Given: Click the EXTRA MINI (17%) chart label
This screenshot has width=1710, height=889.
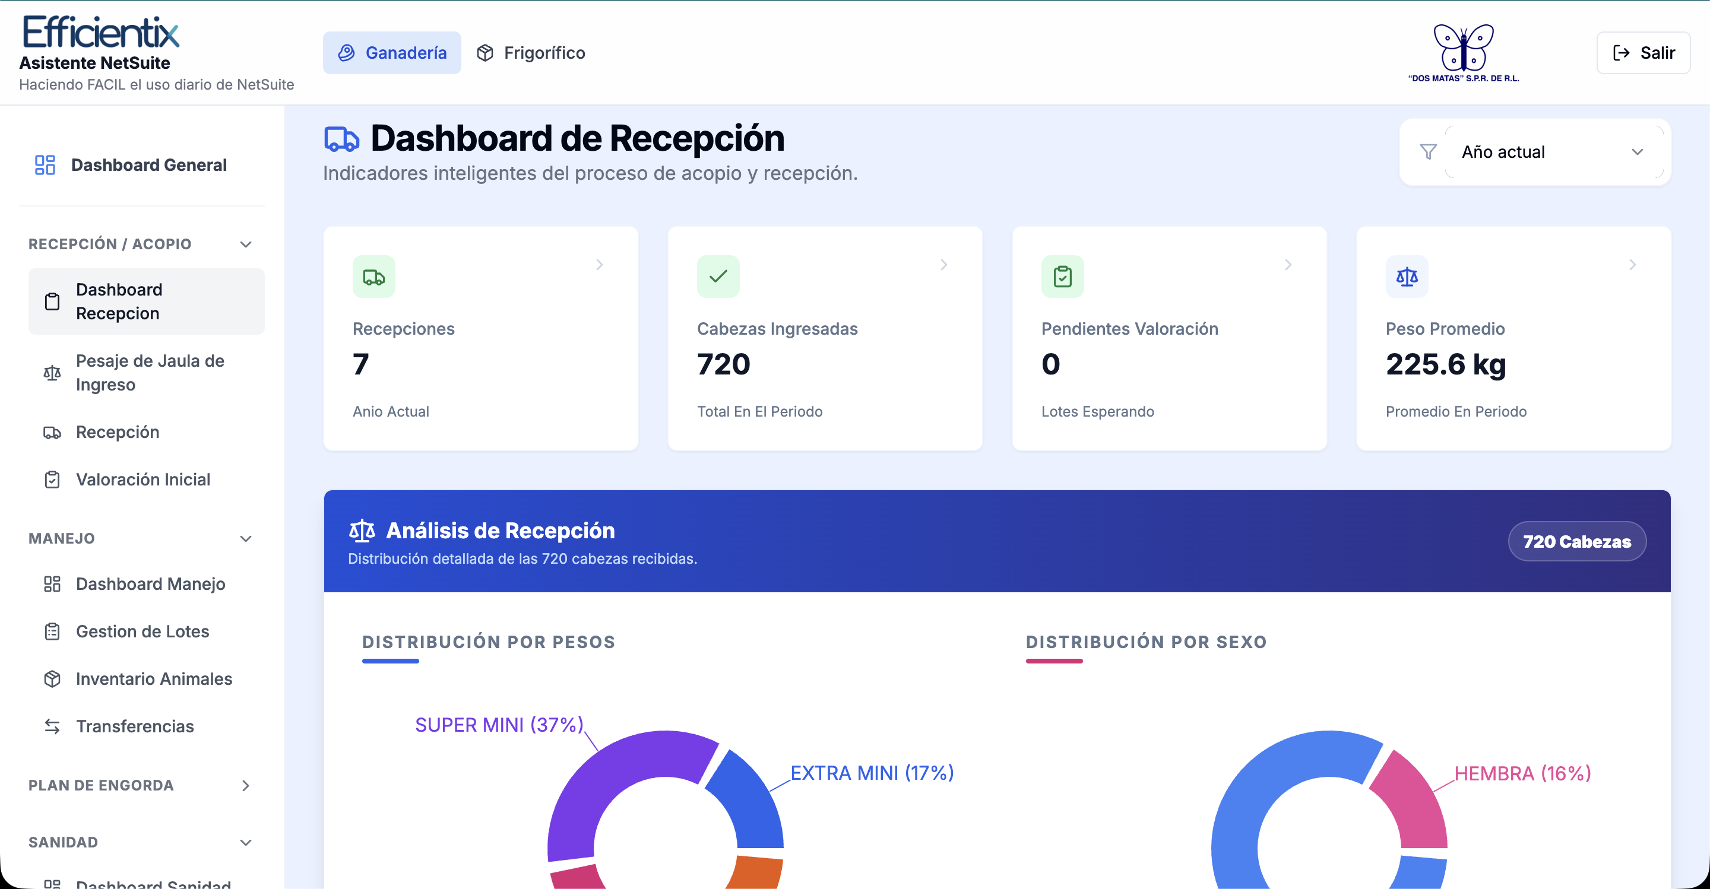Looking at the screenshot, I should pyautogui.click(x=872, y=773).
